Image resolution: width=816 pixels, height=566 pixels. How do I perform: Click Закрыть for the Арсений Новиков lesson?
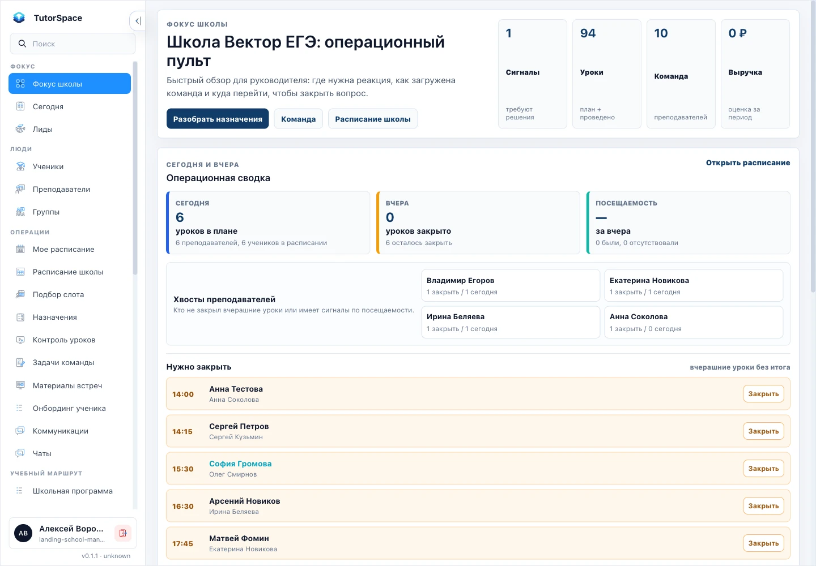pos(763,506)
